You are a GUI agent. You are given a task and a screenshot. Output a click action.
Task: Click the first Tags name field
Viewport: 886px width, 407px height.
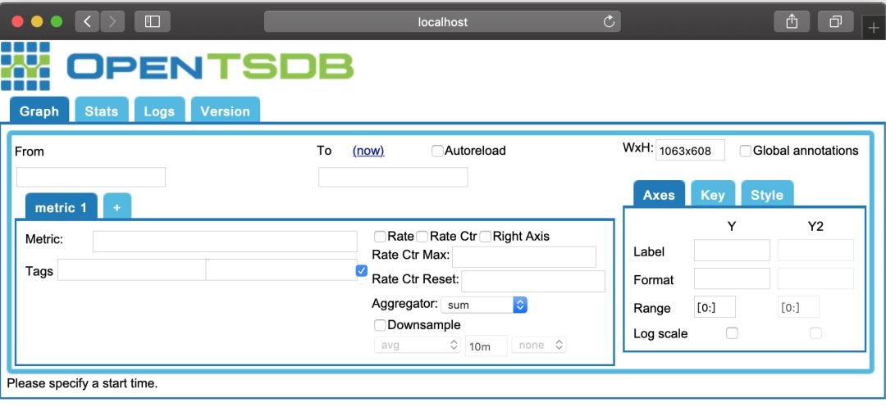pos(131,270)
